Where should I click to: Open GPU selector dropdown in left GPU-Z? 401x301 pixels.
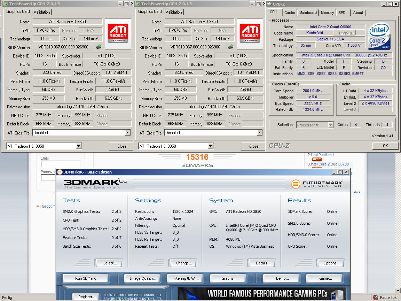click(79, 146)
